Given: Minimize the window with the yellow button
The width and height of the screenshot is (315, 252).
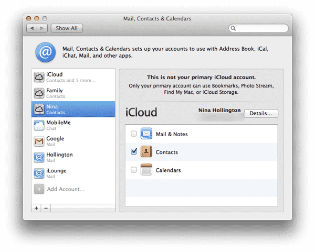Looking at the screenshot, I should click(37, 18).
